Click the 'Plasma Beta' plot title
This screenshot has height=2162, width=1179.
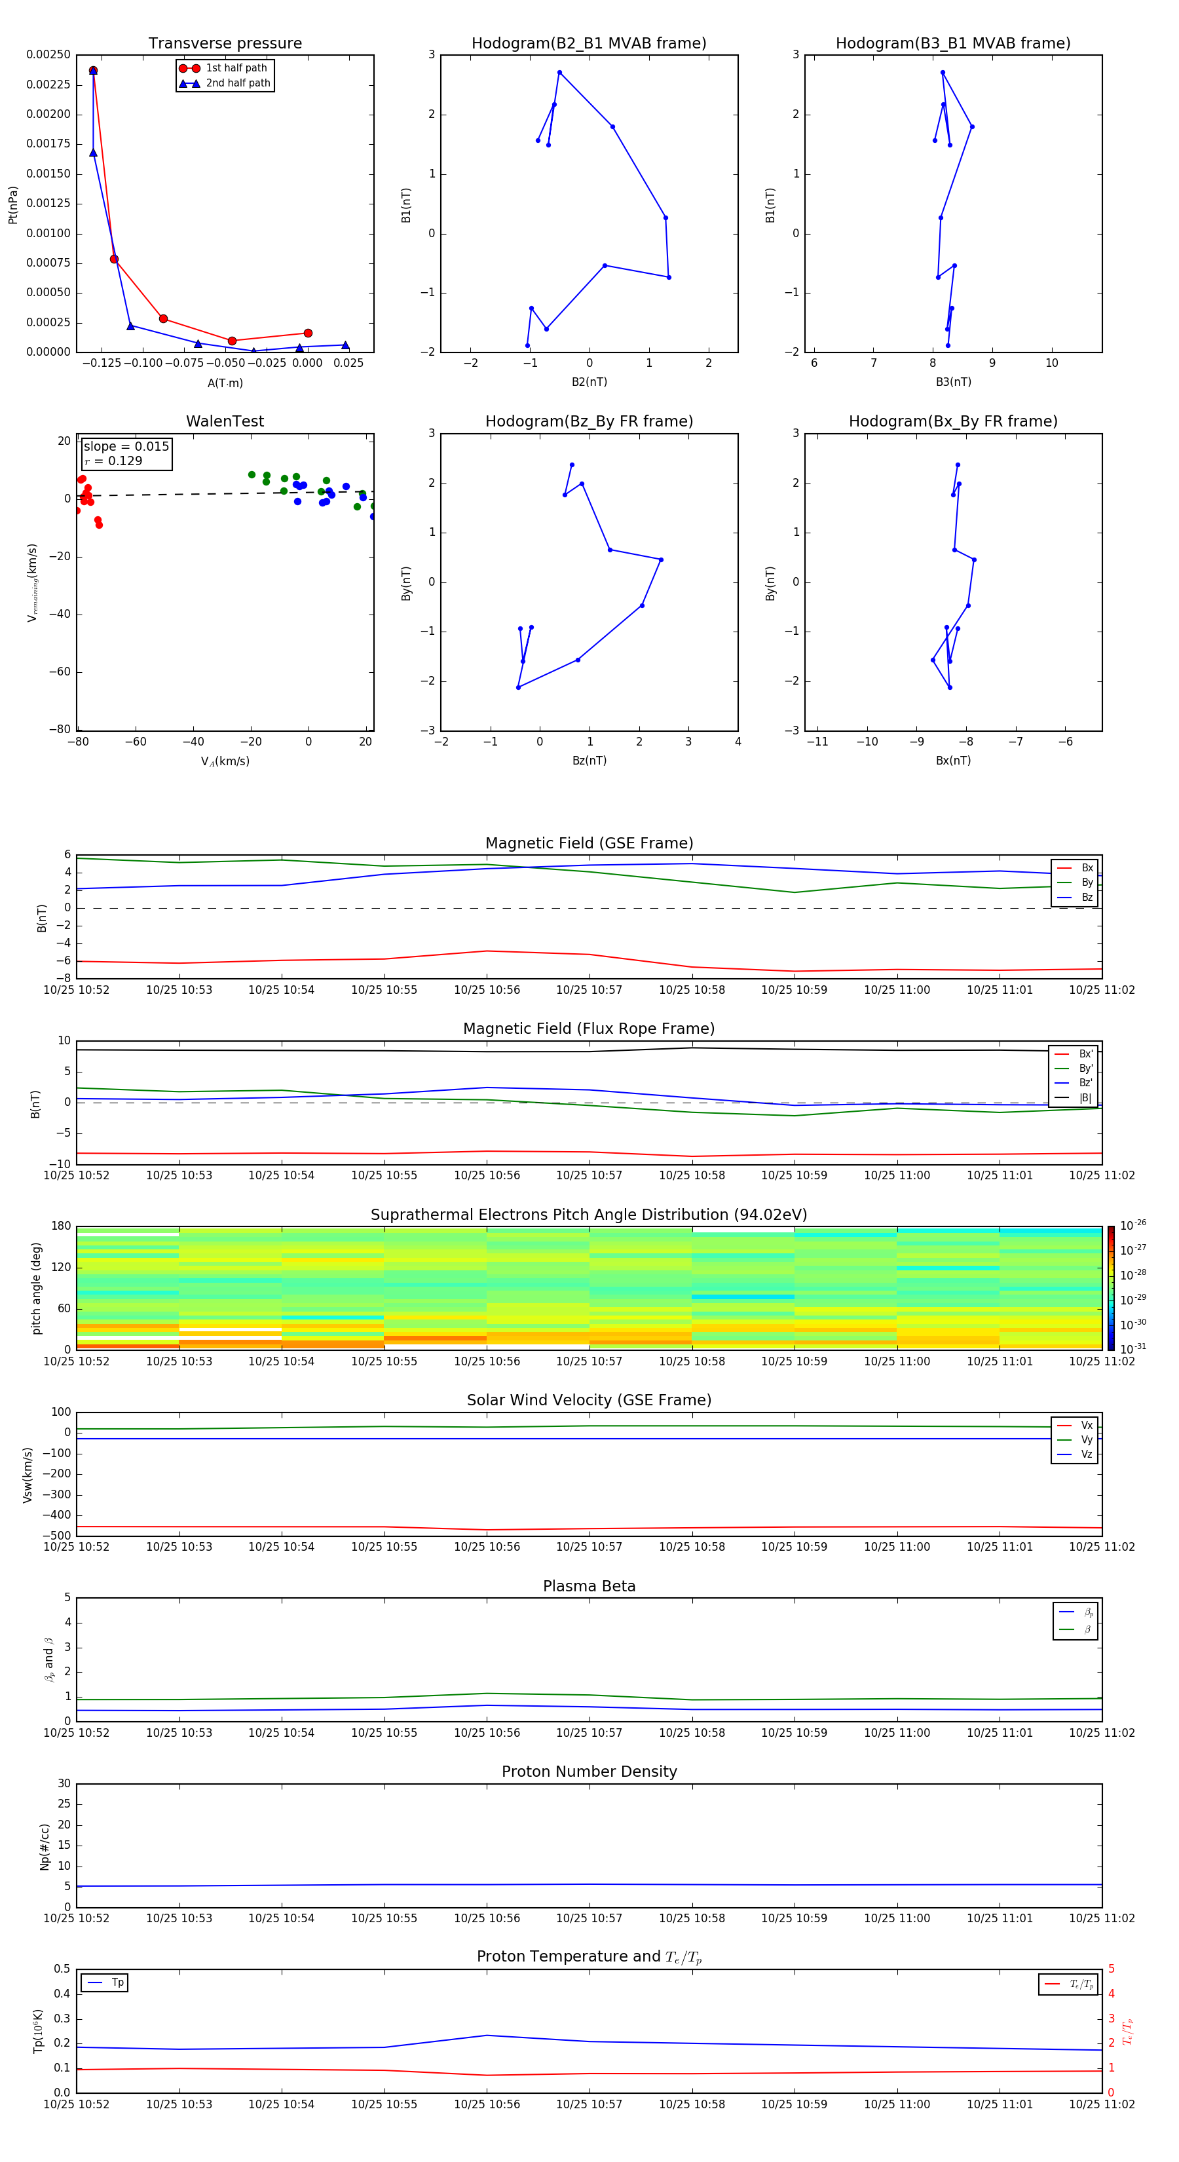click(x=589, y=1586)
